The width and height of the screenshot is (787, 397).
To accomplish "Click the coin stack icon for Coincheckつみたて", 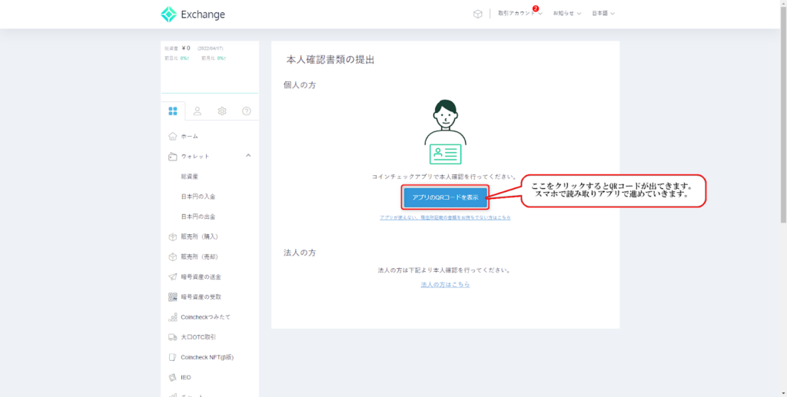I will tap(173, 317).
